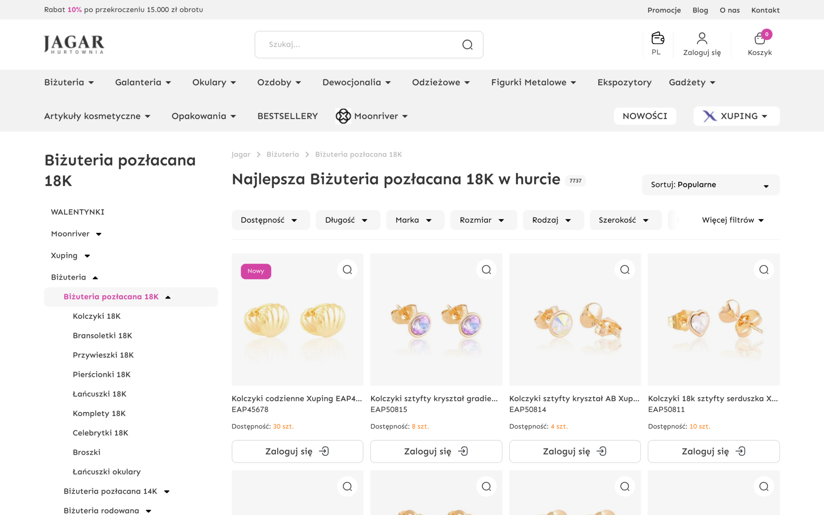The height and width of the screenshot is (515, 824).
Task: Open heart stud earrings EAP50811 image
Action: (x=714, y=319)
